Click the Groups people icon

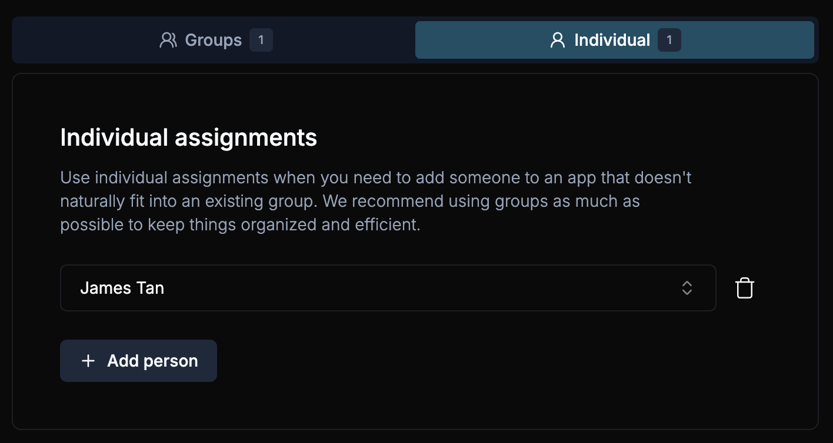click(168, 40)
